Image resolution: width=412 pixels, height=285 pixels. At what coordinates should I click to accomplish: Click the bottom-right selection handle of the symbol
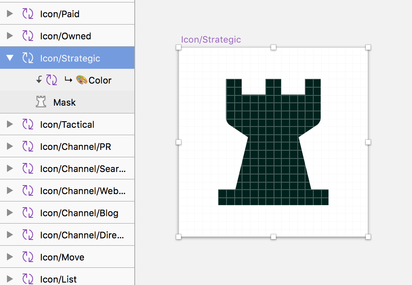(x=368, y=236)
